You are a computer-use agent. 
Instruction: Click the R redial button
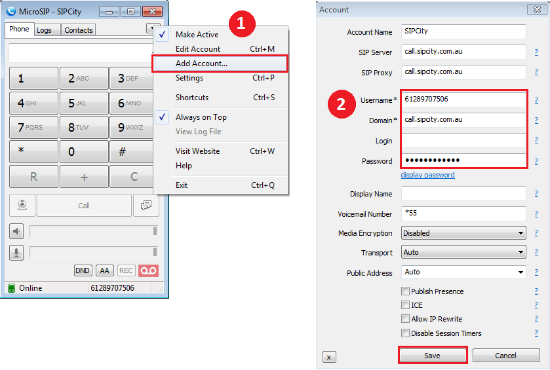(33, 177)
